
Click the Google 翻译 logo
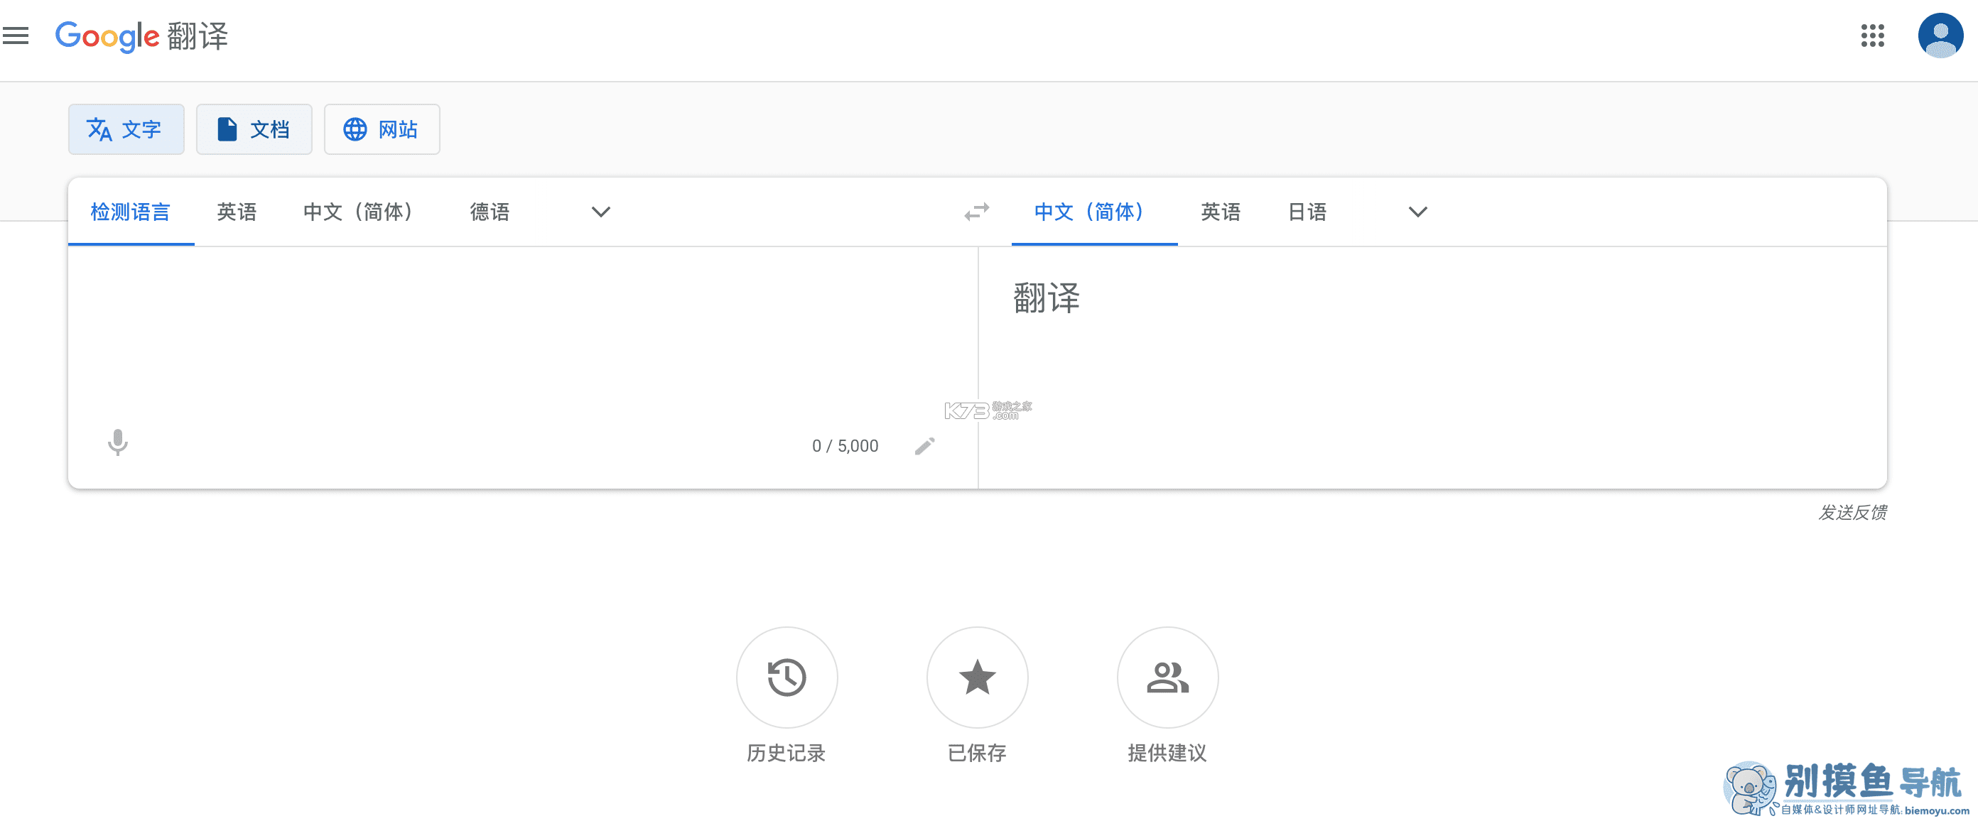[142, 36]
